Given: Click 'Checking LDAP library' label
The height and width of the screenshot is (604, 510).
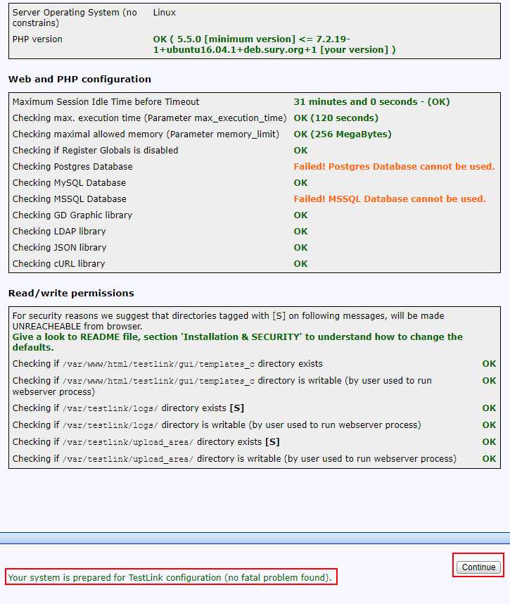Looking at the screenshot, I should pos(59,231).
